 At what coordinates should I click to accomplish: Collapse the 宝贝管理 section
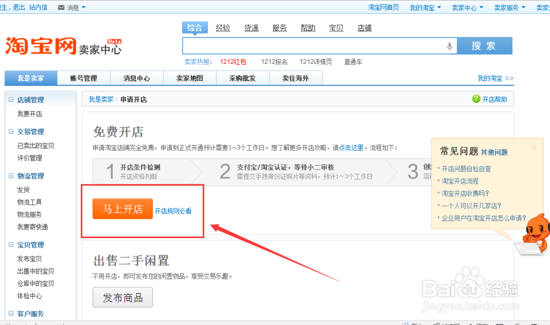[x=11, y=245]
